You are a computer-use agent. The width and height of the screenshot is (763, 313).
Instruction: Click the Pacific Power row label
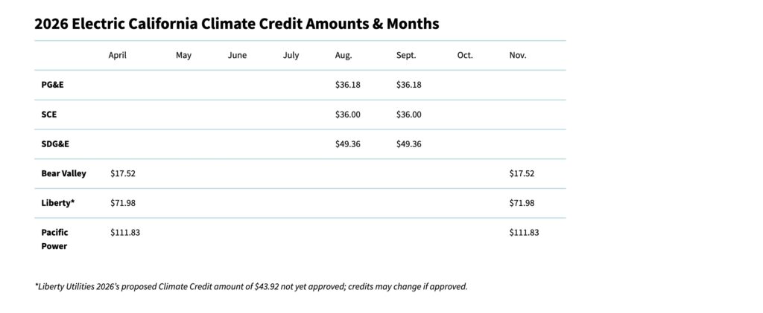[x=54, y=239]
